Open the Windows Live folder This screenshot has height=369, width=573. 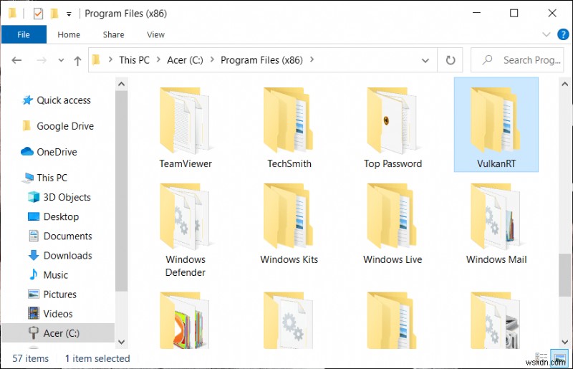(x=393, y=224)
